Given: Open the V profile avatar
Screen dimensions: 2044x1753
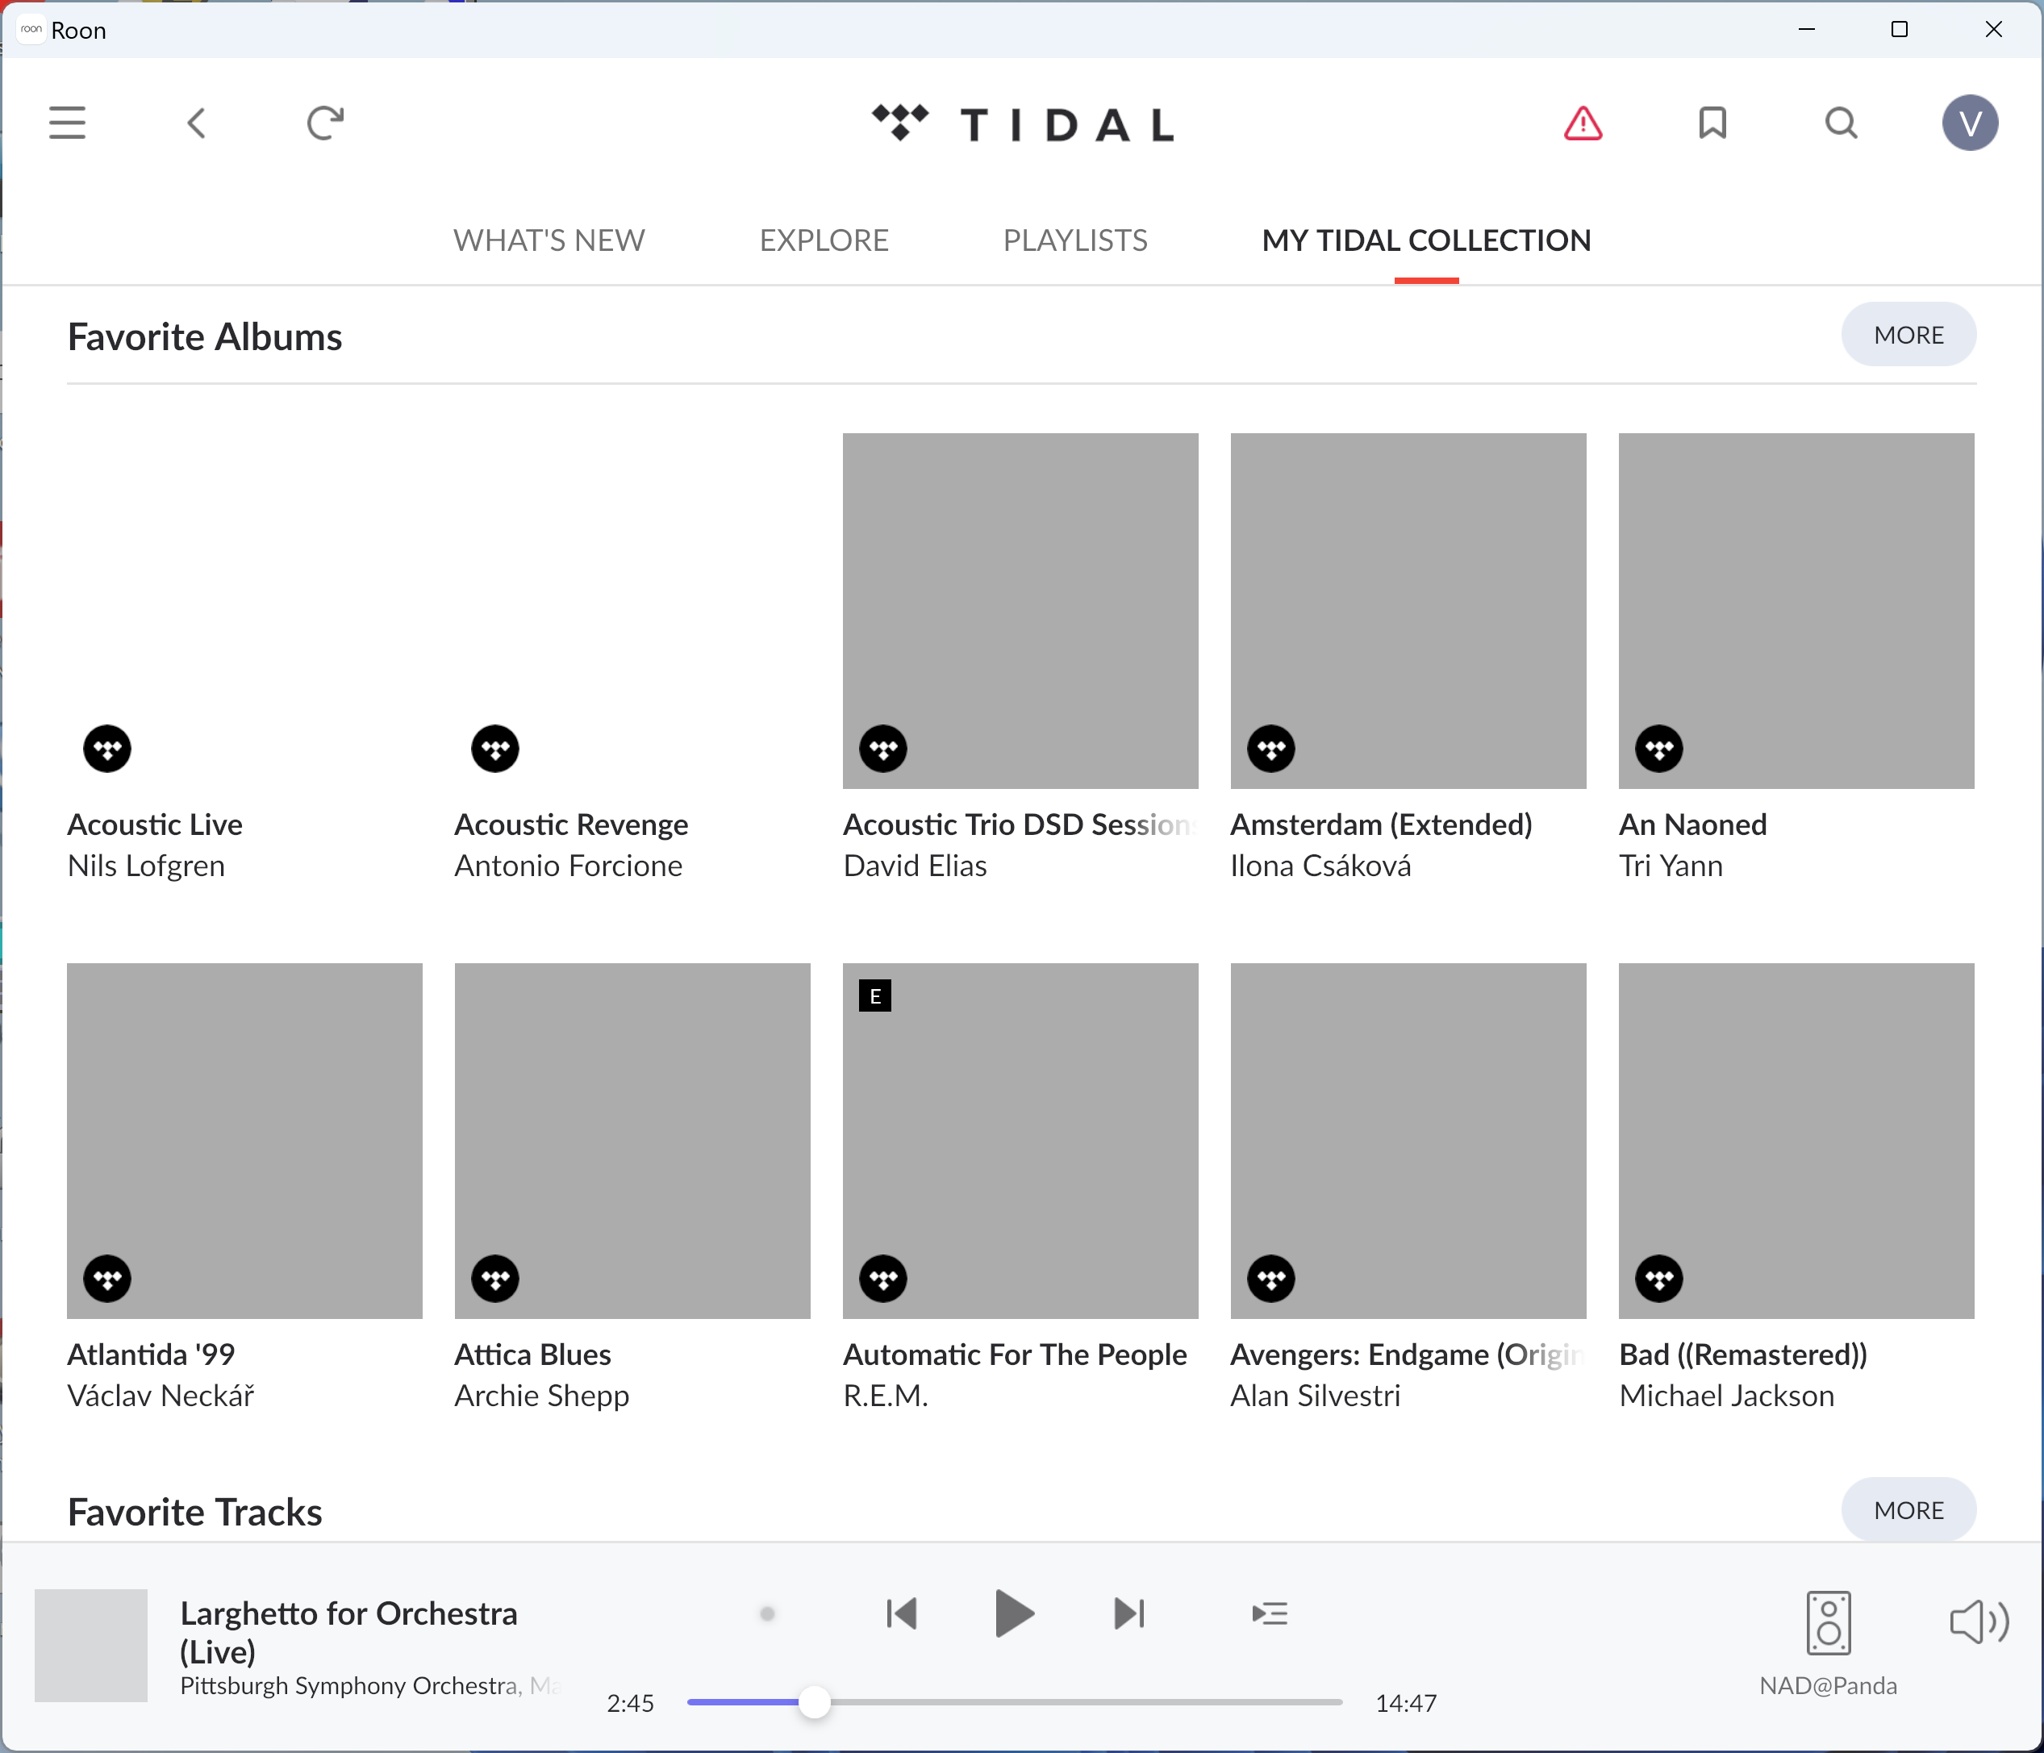Looking at the screenshot, I should (x=1970, y=123).
